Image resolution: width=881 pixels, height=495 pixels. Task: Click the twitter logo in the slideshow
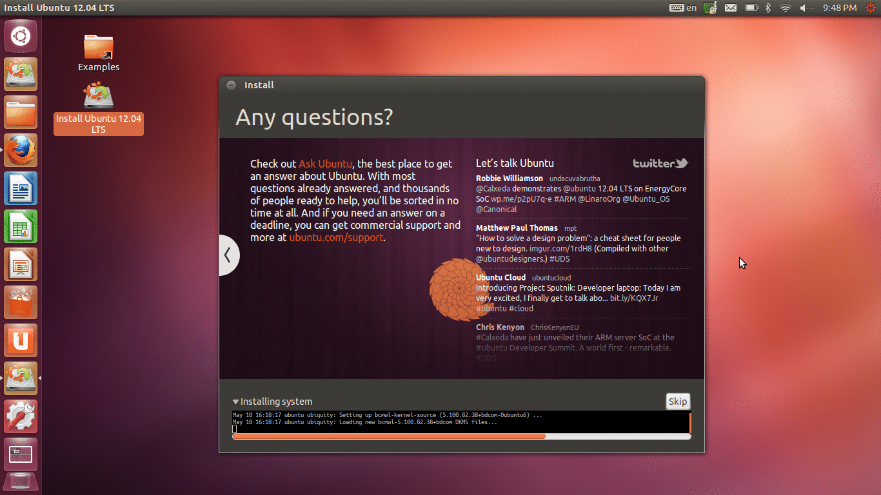(x=660, y=164)
